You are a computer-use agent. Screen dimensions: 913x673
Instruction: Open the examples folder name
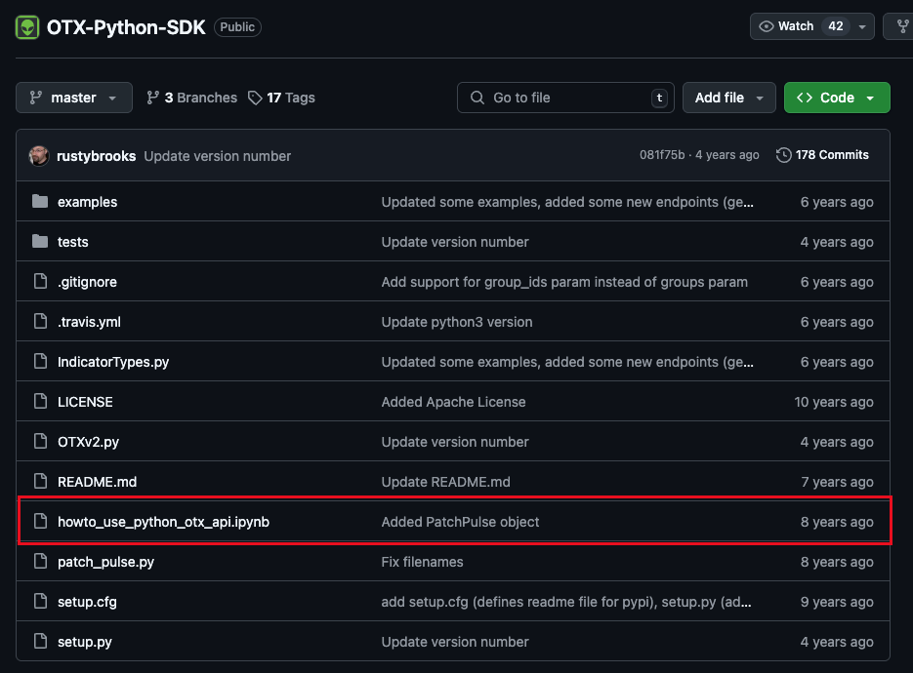click(87, 202)
